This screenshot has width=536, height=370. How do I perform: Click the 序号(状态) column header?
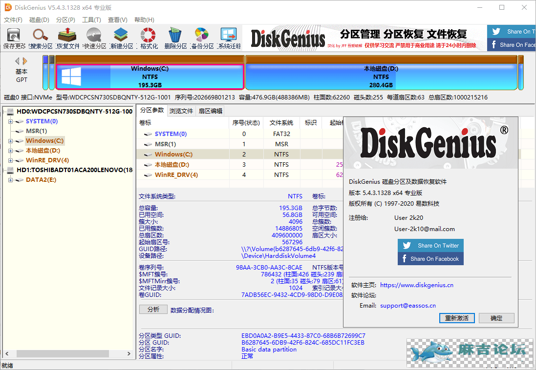(246, 123)
